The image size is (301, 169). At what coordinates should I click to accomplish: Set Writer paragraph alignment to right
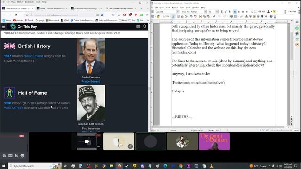pyautogui.click(x=243, y=12)
